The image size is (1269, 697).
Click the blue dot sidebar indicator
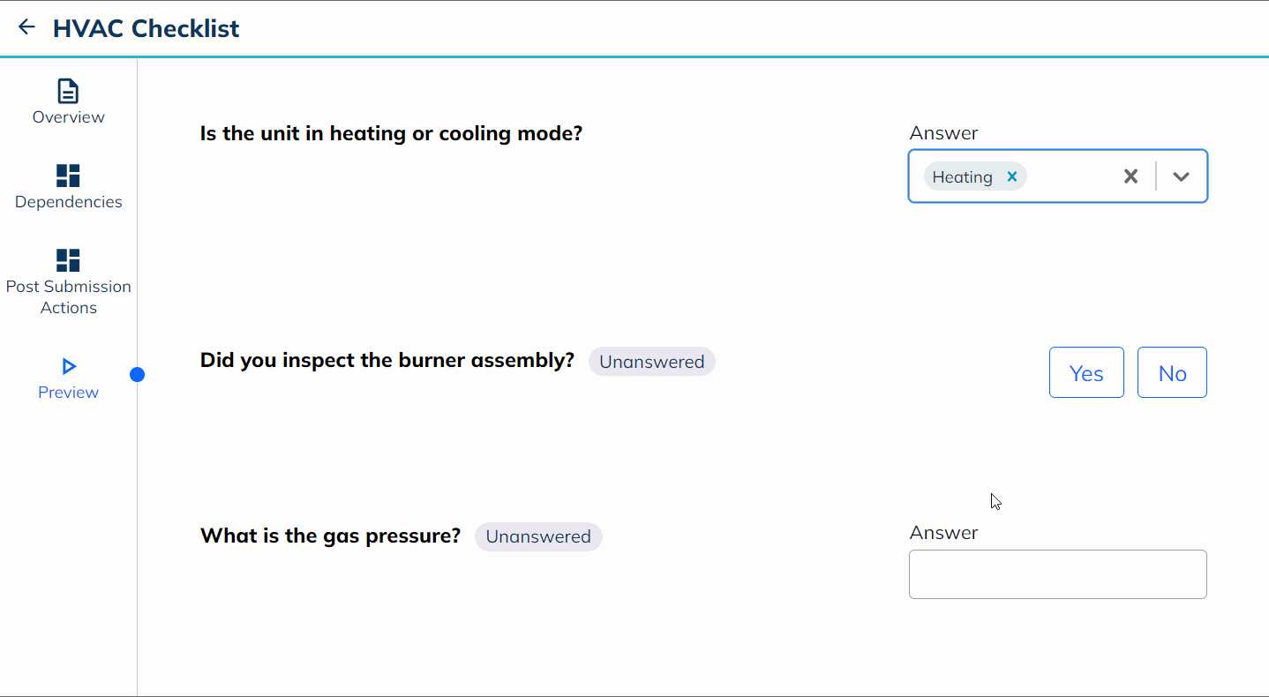[x=137, y=375]
